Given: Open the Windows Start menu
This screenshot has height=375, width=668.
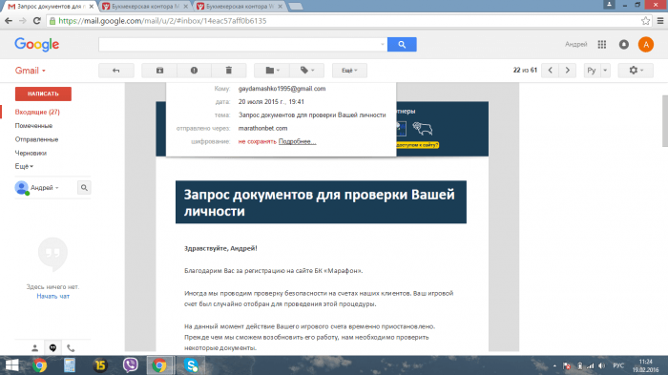Looking at the screenshot, I should tap(11, 365).
